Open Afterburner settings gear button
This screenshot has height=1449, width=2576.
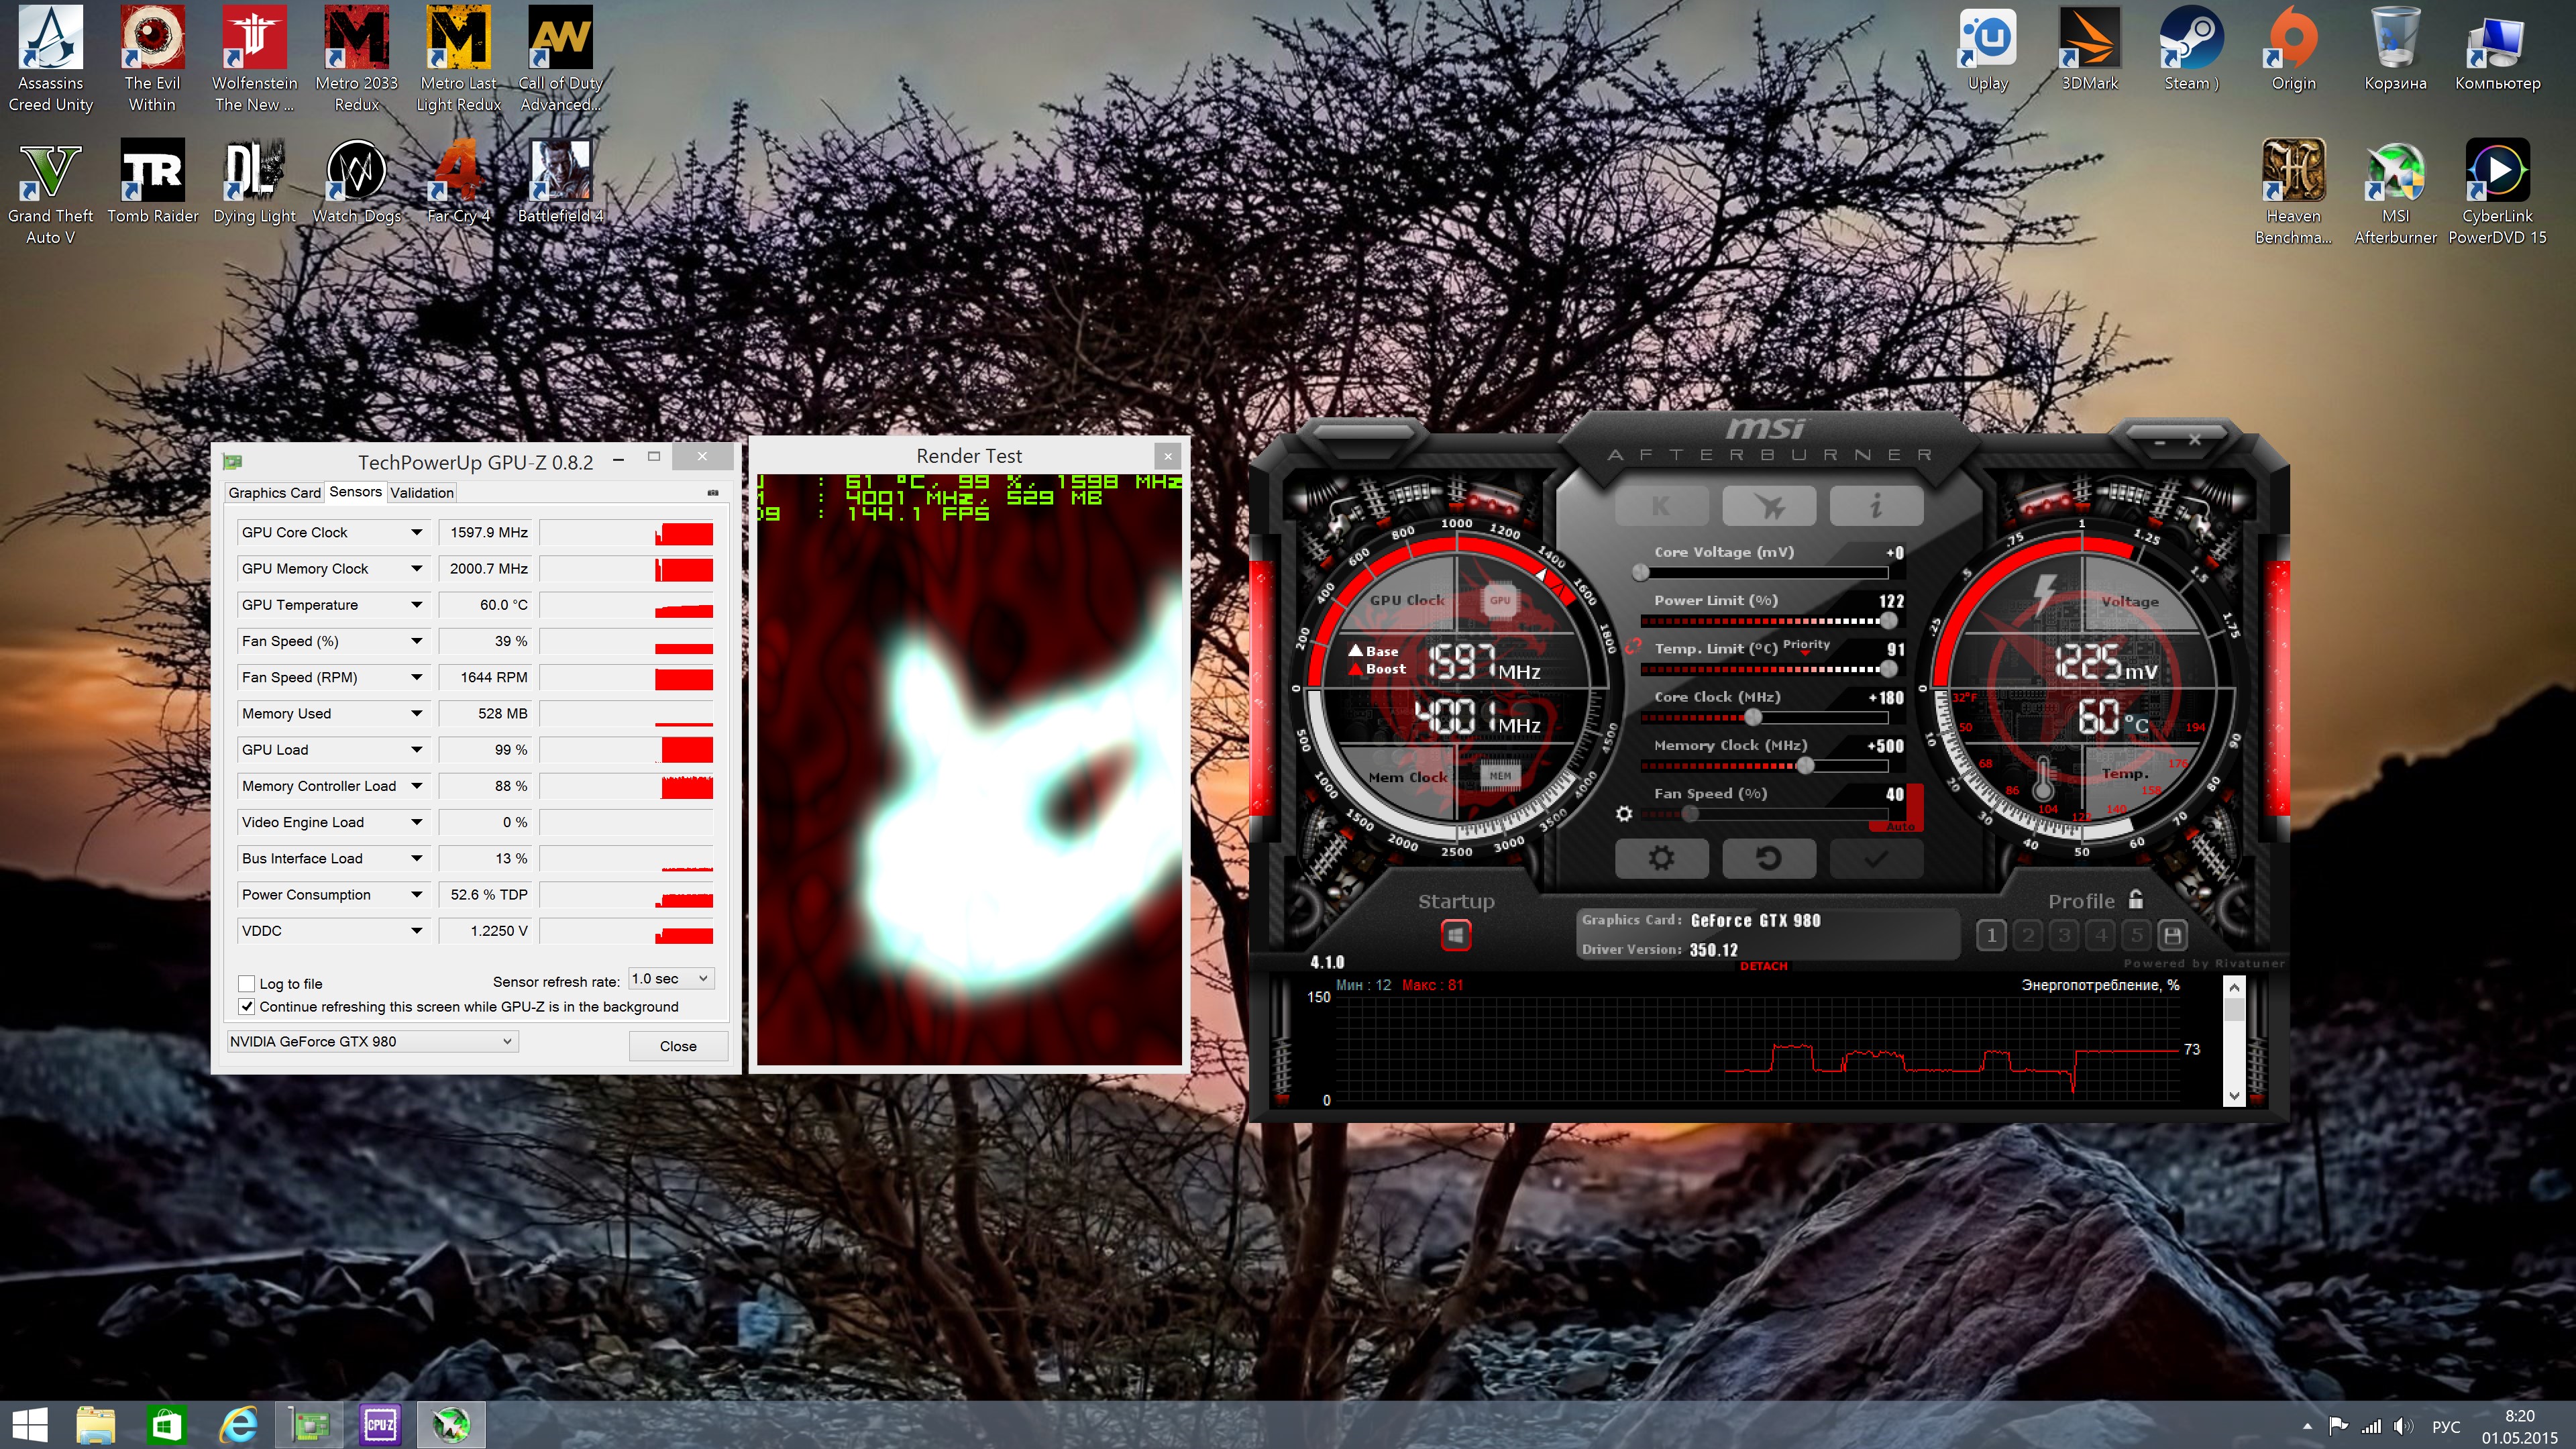point(1661,858)
